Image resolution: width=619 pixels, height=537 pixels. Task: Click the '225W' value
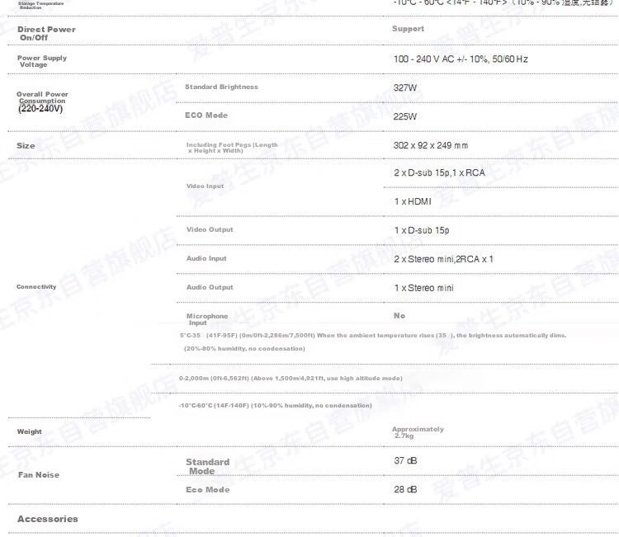tap(405, 116)
